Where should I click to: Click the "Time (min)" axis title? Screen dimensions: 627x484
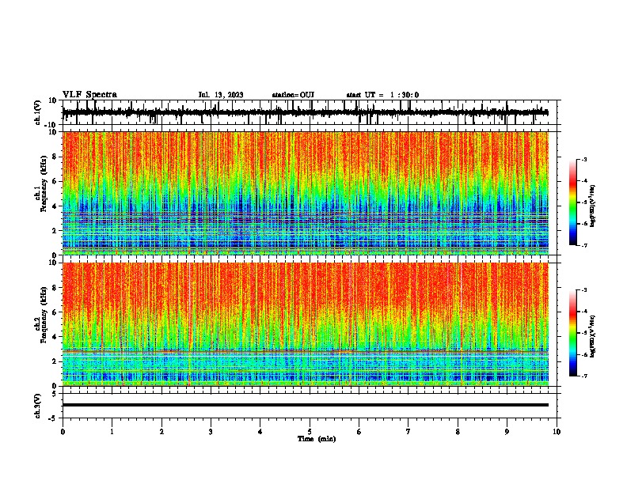(317, 439)
